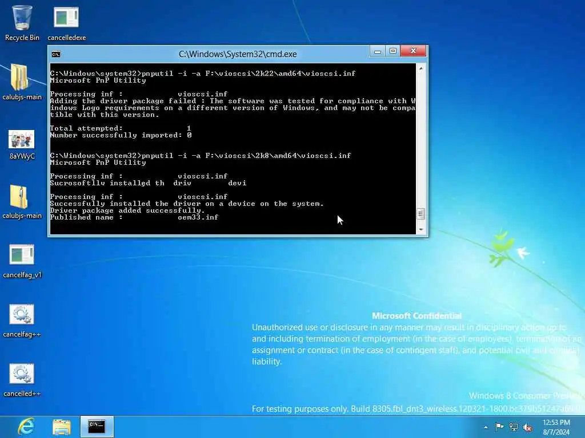Click the 'Number successfully imported: 0' line
585x438 pixels.
(121, 135)
